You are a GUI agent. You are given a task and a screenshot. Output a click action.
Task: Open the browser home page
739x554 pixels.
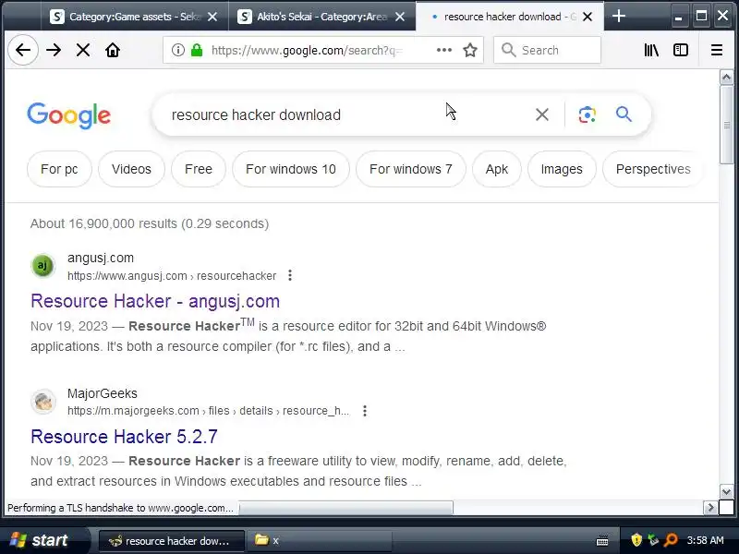(113, 50)
